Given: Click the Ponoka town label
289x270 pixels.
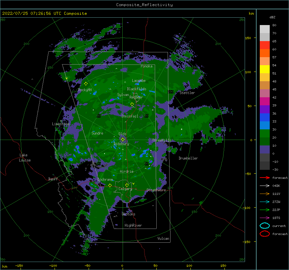Looking at the screenshot, I should 146,66.
